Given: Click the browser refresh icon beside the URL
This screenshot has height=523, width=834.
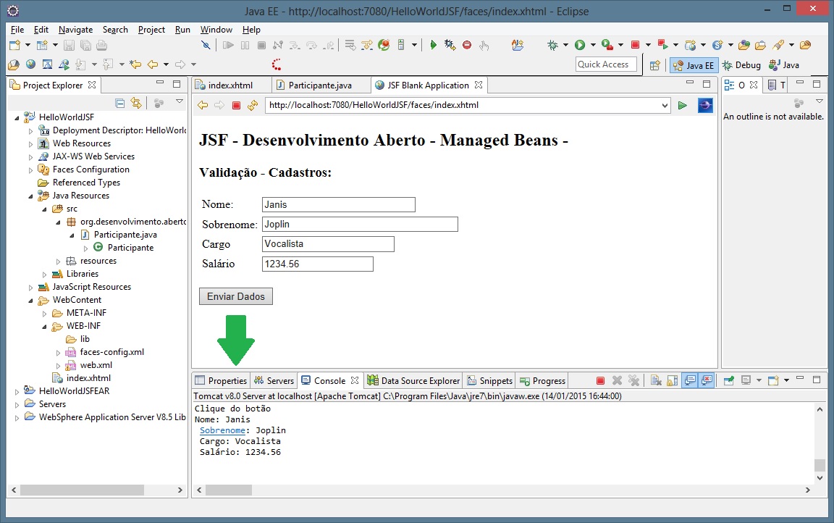Looking at the screenshot, I should (x=252, y=106).
